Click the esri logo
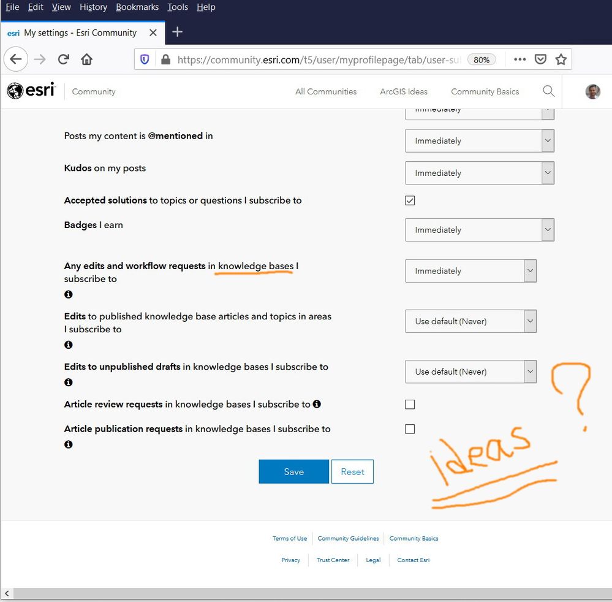The width and height of the screenshot is (612, 602). (31, 91)
